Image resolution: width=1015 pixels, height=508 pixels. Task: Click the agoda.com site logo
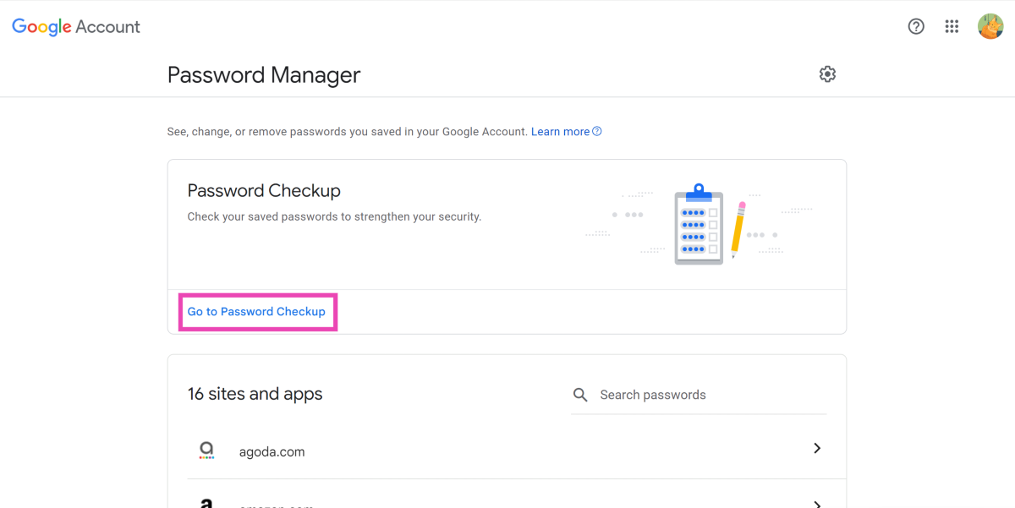[x=206, y=451]
